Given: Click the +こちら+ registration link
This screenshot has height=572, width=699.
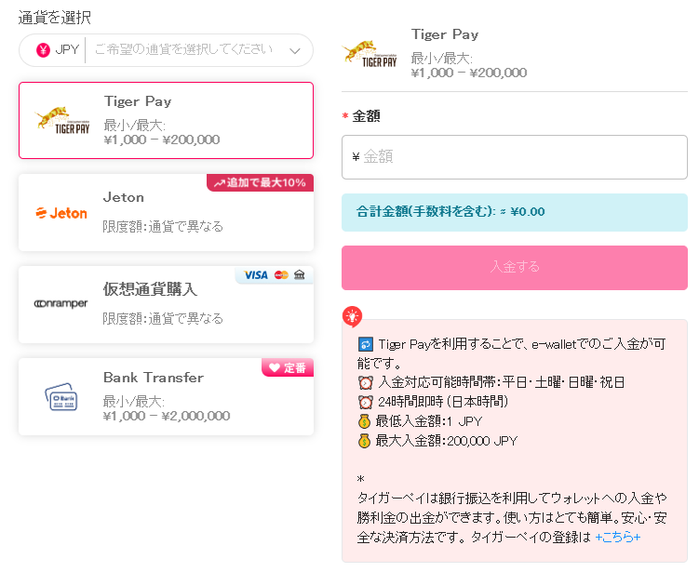Looking at the screenshot, I should [618, 537].
